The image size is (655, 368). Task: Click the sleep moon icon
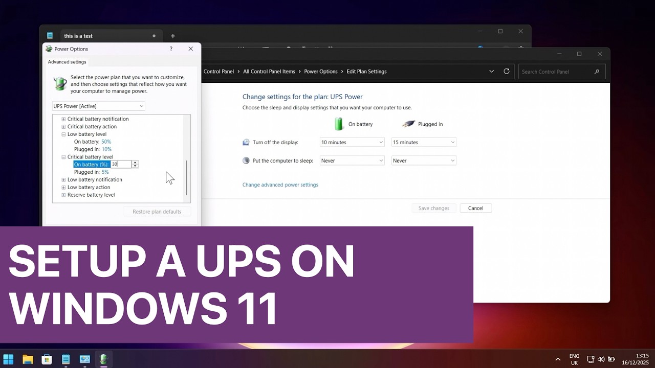[246, 160]
